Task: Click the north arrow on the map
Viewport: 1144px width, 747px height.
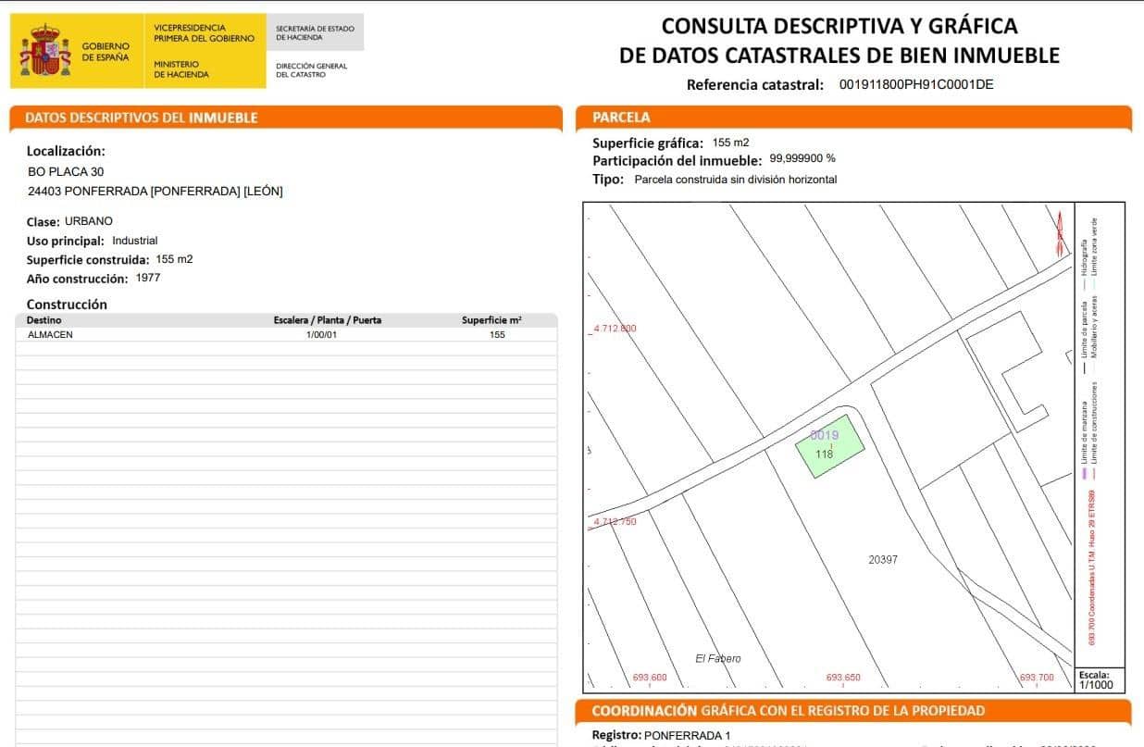Action: click(x=1061, y=230)
